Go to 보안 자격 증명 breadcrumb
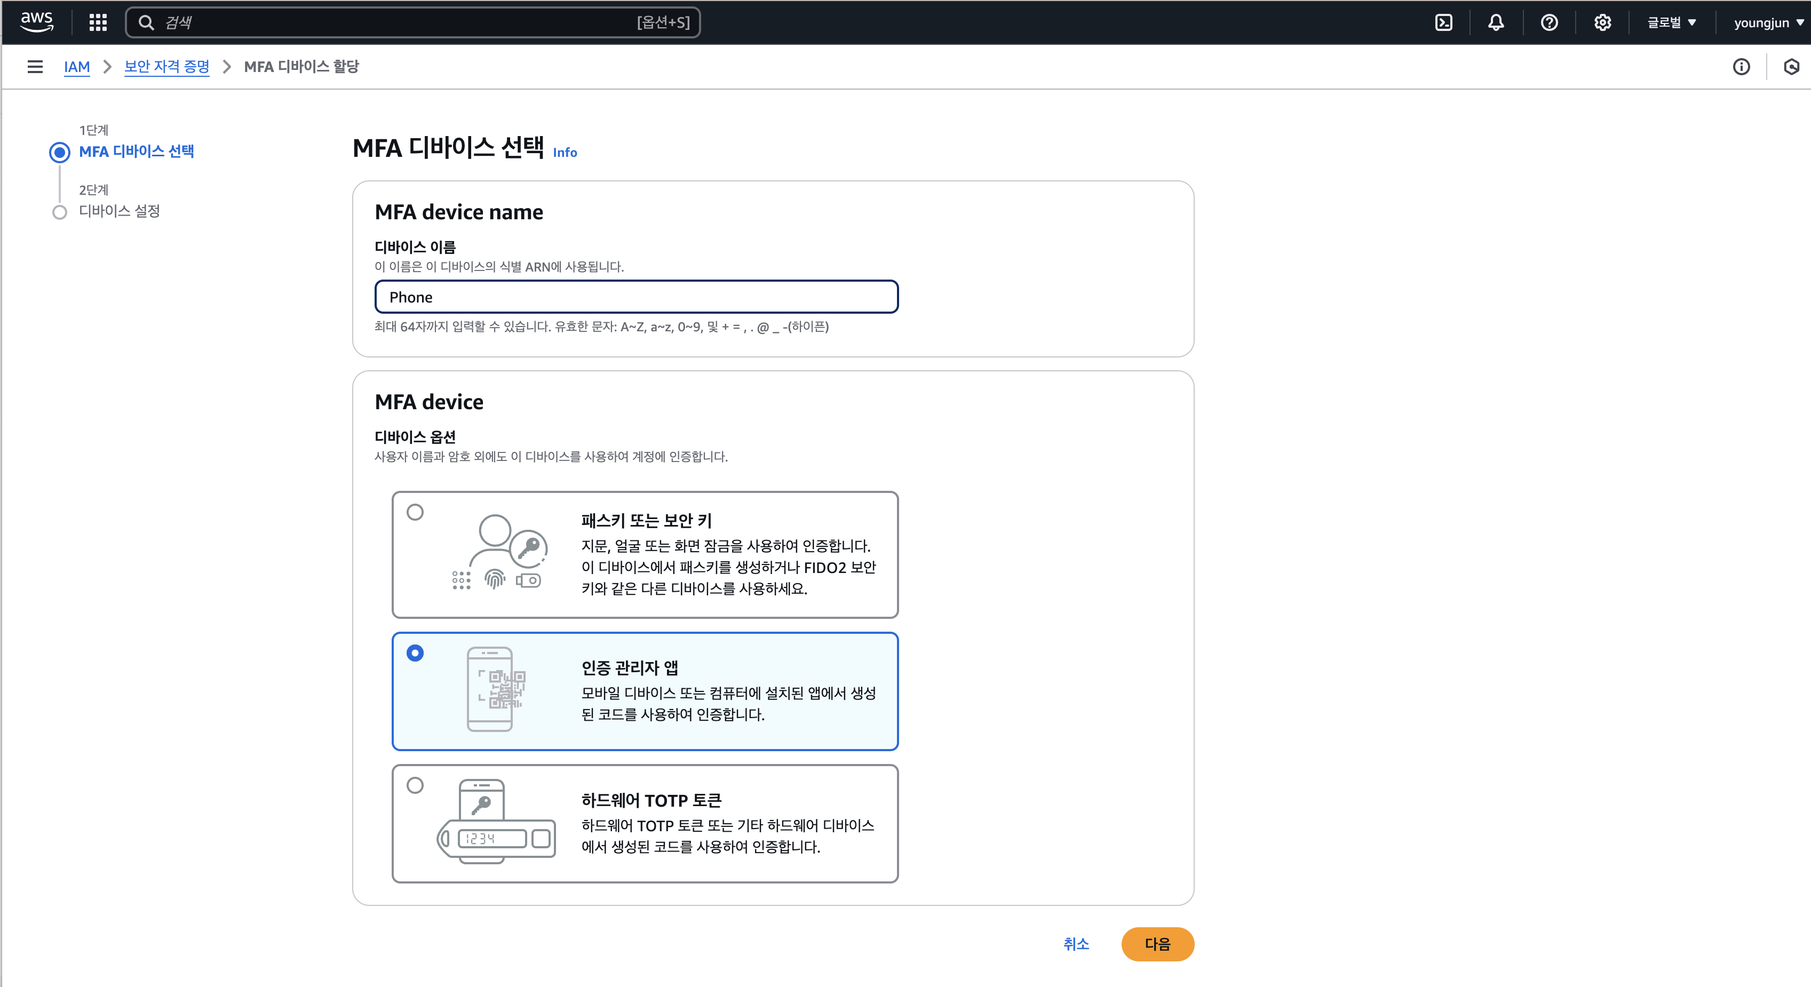 (166, 67)
